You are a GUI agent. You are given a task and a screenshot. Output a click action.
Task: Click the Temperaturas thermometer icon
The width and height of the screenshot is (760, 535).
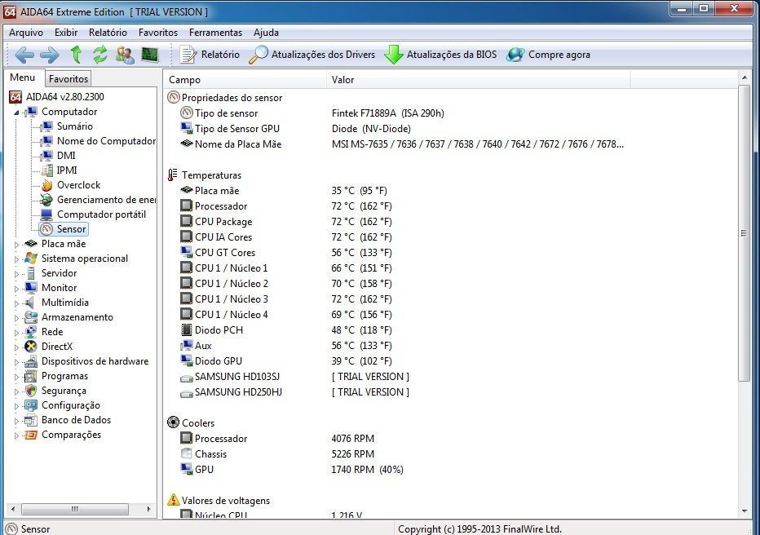172,175
